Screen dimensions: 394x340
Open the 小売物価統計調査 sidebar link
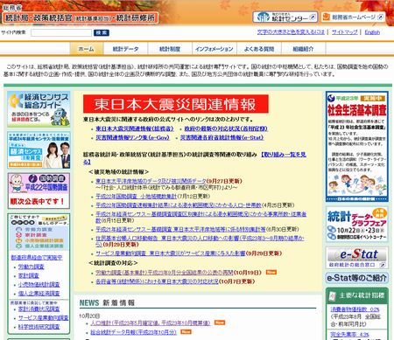[x=39, y=285]
